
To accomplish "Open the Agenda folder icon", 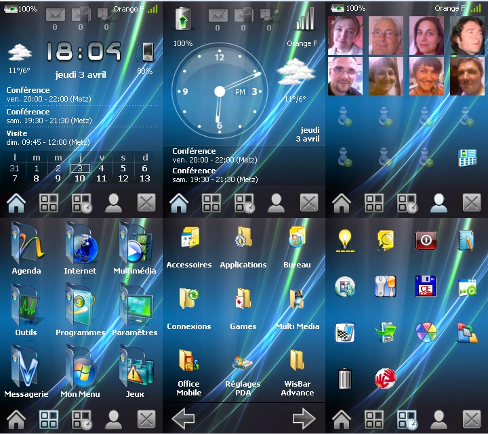I will [26, 244].
